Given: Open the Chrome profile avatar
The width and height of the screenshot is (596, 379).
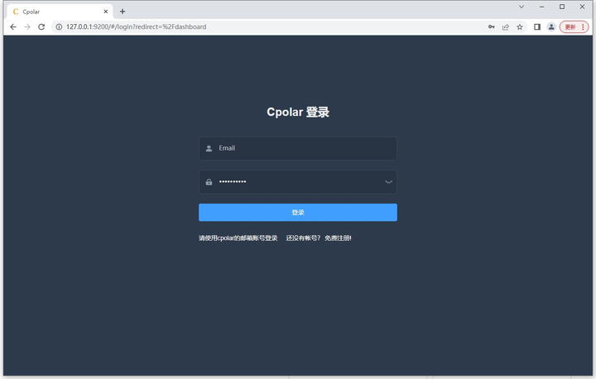Looking at the screenshot, I should (x=551, y=27).
